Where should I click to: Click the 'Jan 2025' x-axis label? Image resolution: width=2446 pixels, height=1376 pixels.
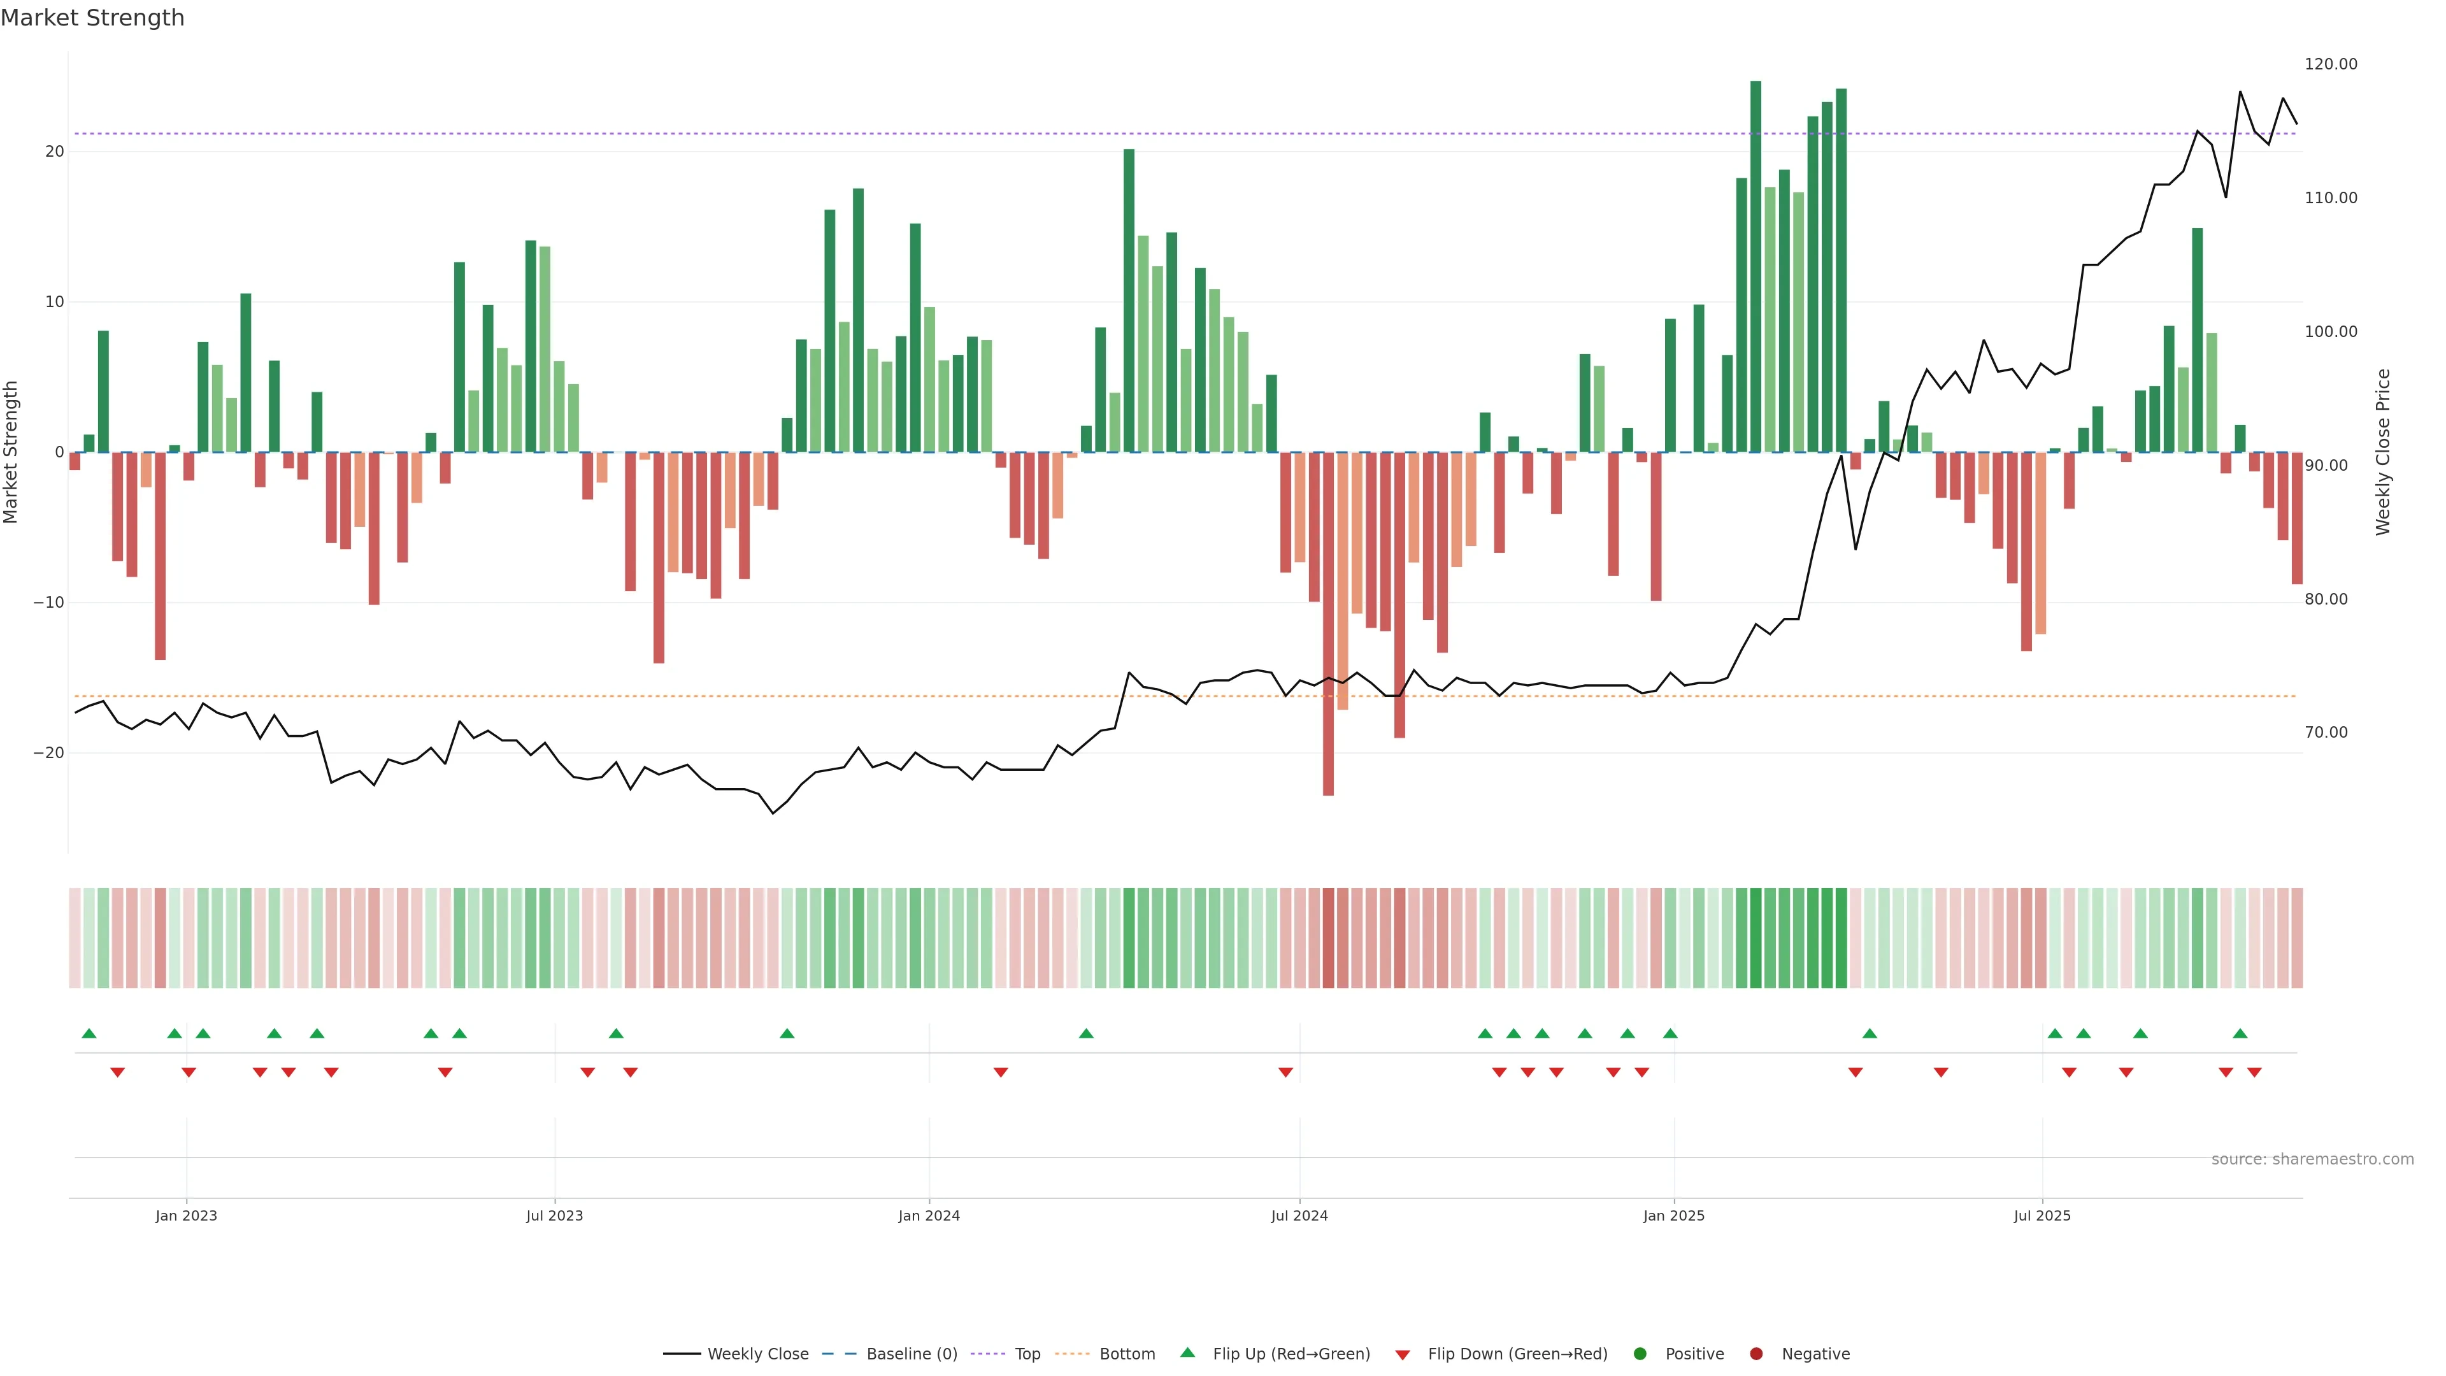(1674, 1215)
